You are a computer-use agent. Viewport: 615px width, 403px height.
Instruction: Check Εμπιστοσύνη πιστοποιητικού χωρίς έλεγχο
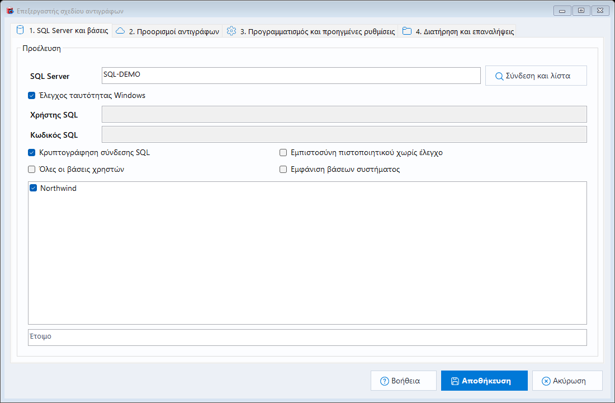(x=283, y=152)
